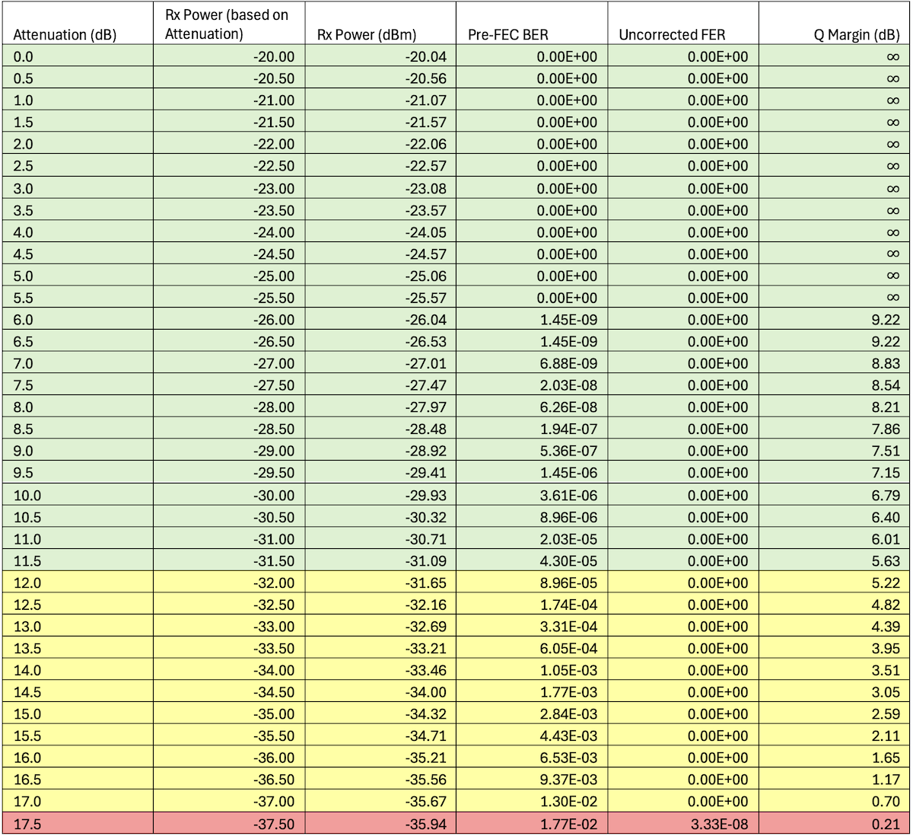The image size is (913, 836).
Task: Click the Uncorrected FER value '3.33E-08'
Action: coord(683,825)
